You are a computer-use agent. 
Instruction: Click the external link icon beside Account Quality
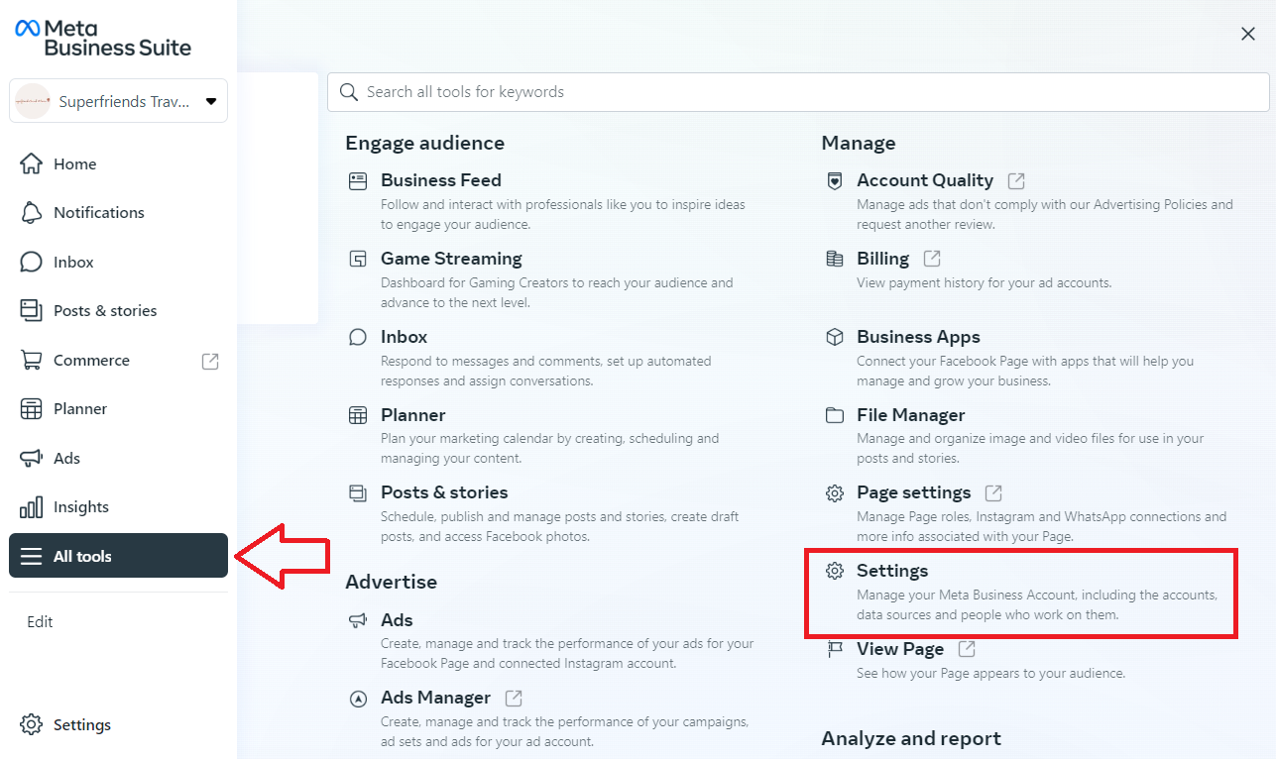pos(1016,180)
